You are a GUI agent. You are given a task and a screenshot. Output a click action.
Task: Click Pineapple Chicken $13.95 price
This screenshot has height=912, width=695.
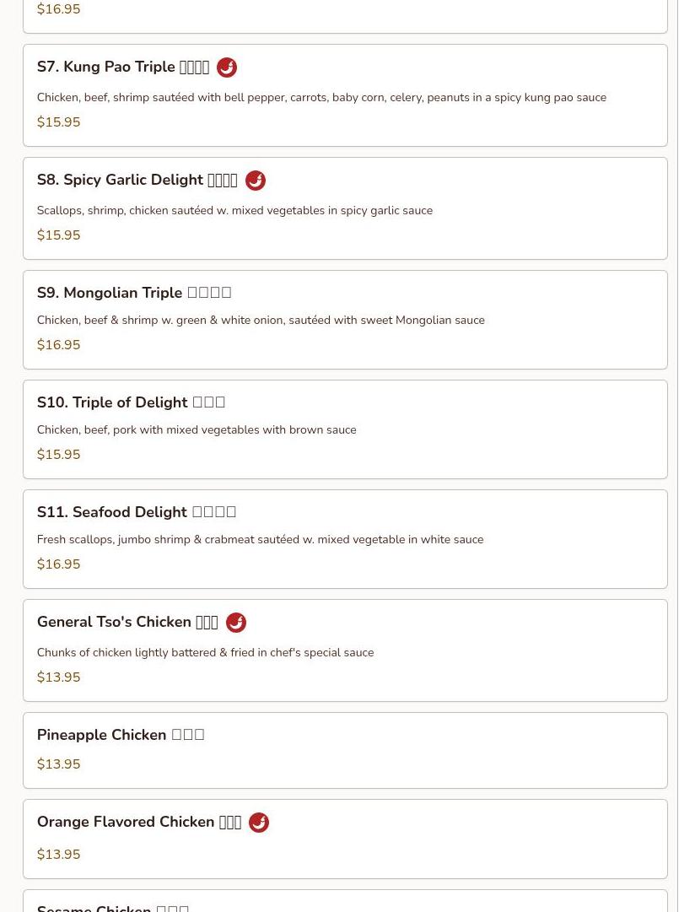click(x=58, y=764)
